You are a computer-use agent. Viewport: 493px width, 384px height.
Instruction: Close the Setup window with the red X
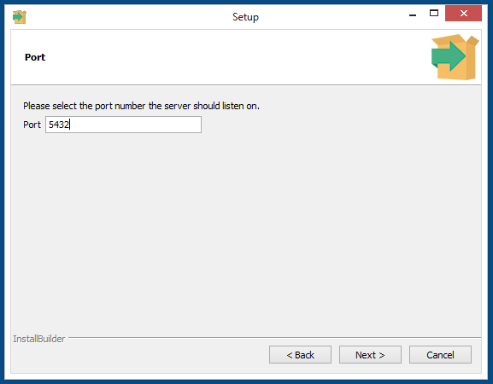coord(463,13)
